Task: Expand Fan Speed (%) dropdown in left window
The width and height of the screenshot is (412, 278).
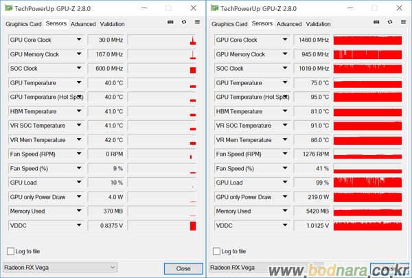Action: [79, 168]
